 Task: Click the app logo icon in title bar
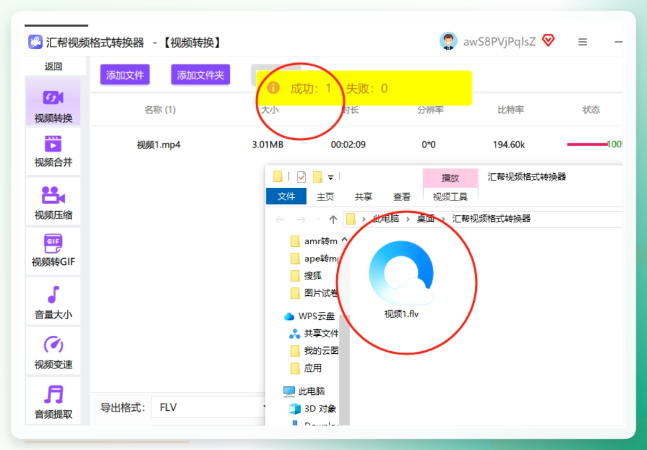pyautogui.click(x=35, y=42)
